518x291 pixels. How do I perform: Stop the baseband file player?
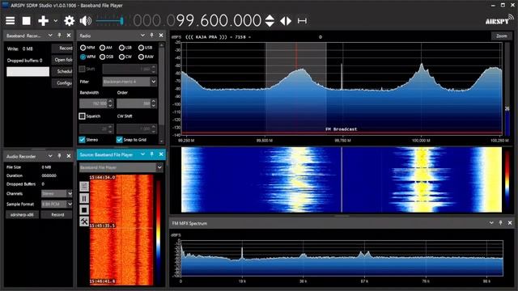[x=84, y=210]
